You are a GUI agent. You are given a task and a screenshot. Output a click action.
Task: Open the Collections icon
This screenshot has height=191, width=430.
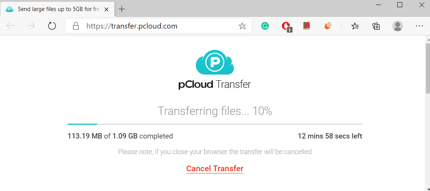tap(376, 26)
